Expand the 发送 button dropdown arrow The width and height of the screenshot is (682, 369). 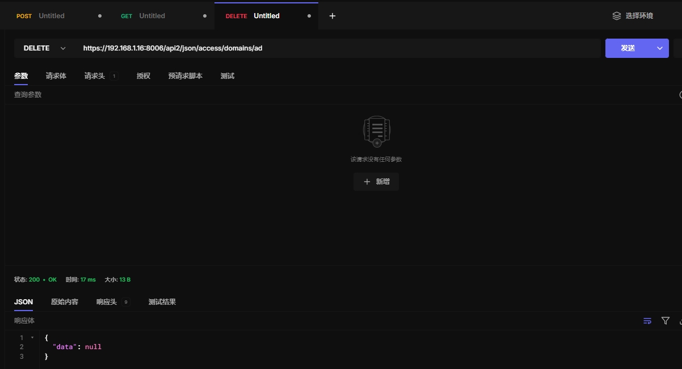pyautogui.click(x=660, y=48)
